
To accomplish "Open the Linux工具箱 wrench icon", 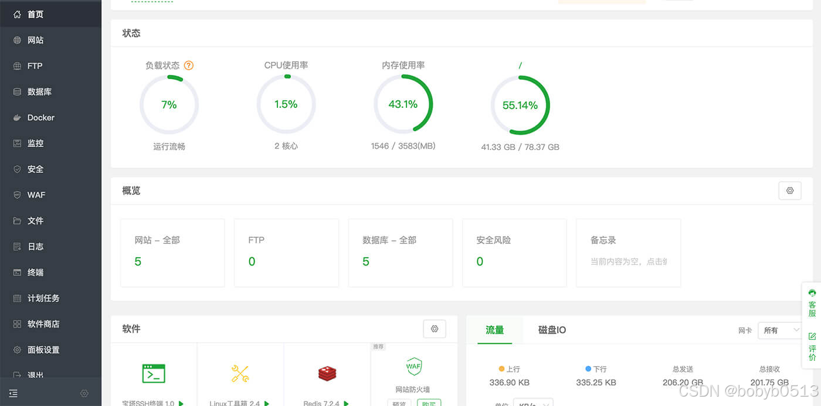I will point(240,373).
